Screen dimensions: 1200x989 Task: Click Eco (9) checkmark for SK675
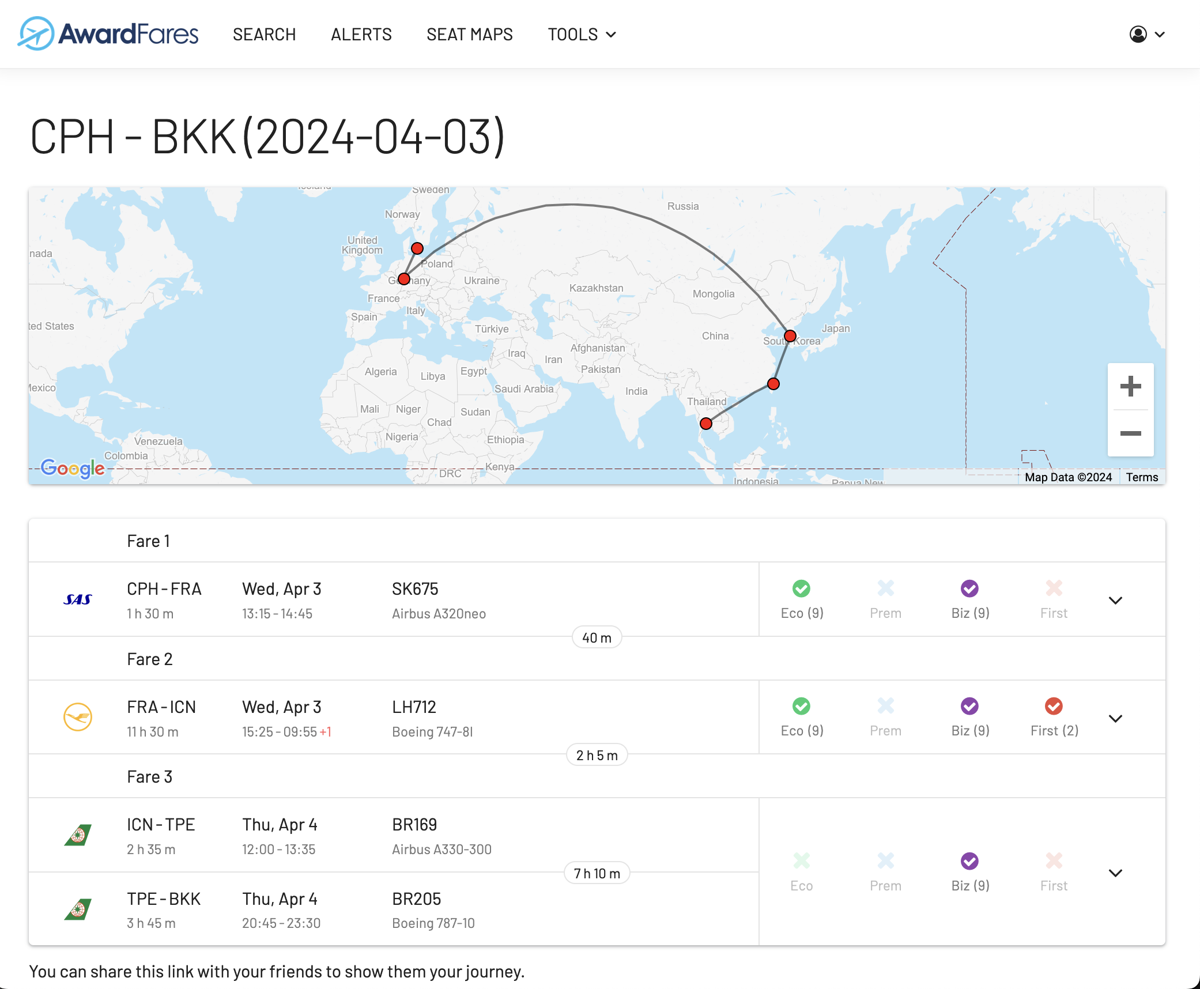(801, 588)
